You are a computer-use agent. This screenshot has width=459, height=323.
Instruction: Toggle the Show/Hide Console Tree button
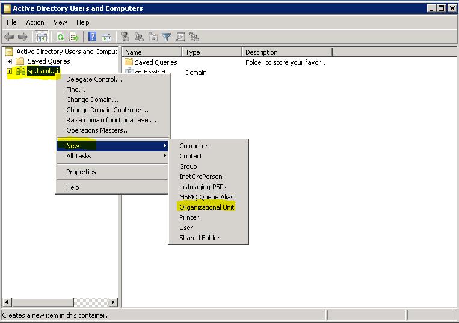tap(42, 37)
